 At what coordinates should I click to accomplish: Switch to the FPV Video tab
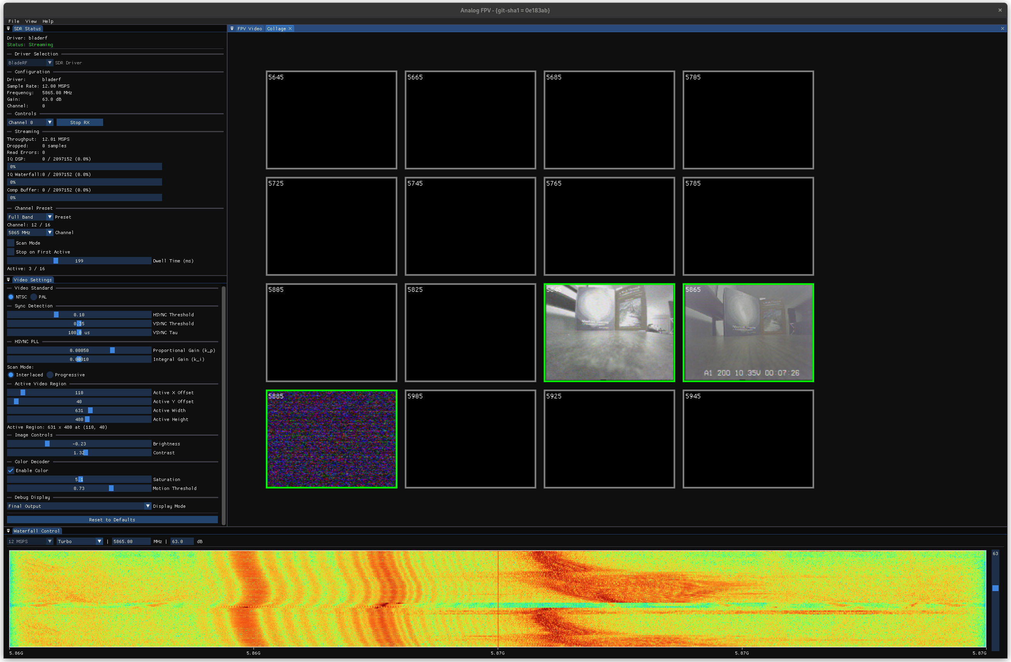(x=249, y=28)
